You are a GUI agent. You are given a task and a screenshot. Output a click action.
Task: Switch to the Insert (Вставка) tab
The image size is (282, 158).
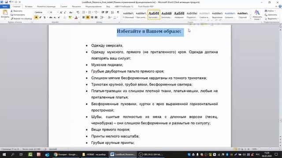(x=29, y=7)
